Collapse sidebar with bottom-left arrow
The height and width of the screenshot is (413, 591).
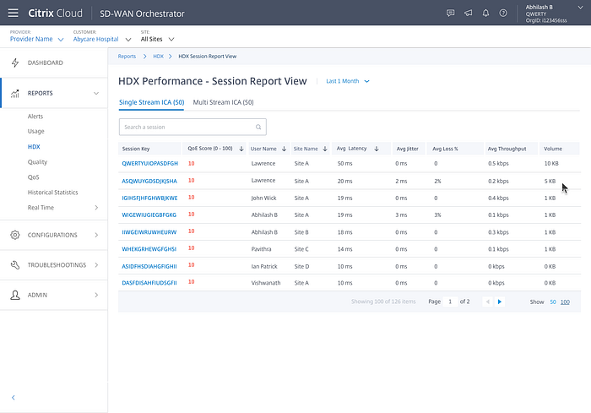[14, 398]
